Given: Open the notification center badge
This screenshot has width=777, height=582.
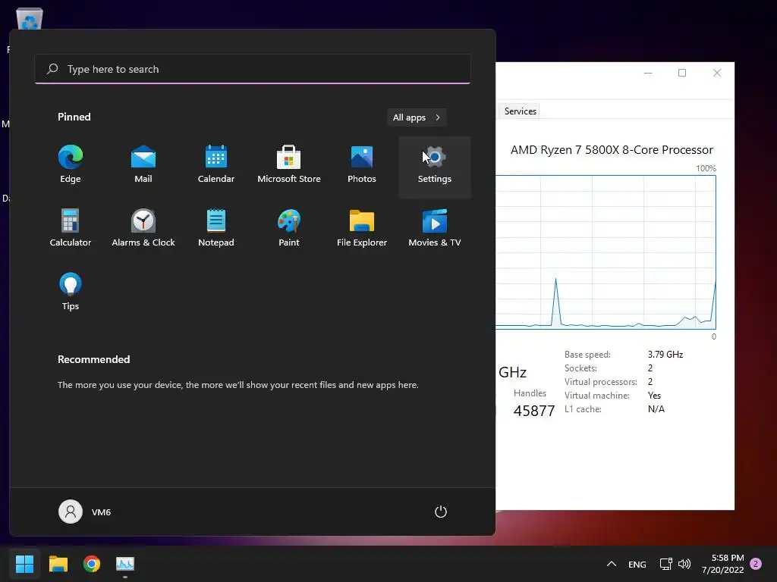Looking at the screenshot, I should tap(756, 564).
